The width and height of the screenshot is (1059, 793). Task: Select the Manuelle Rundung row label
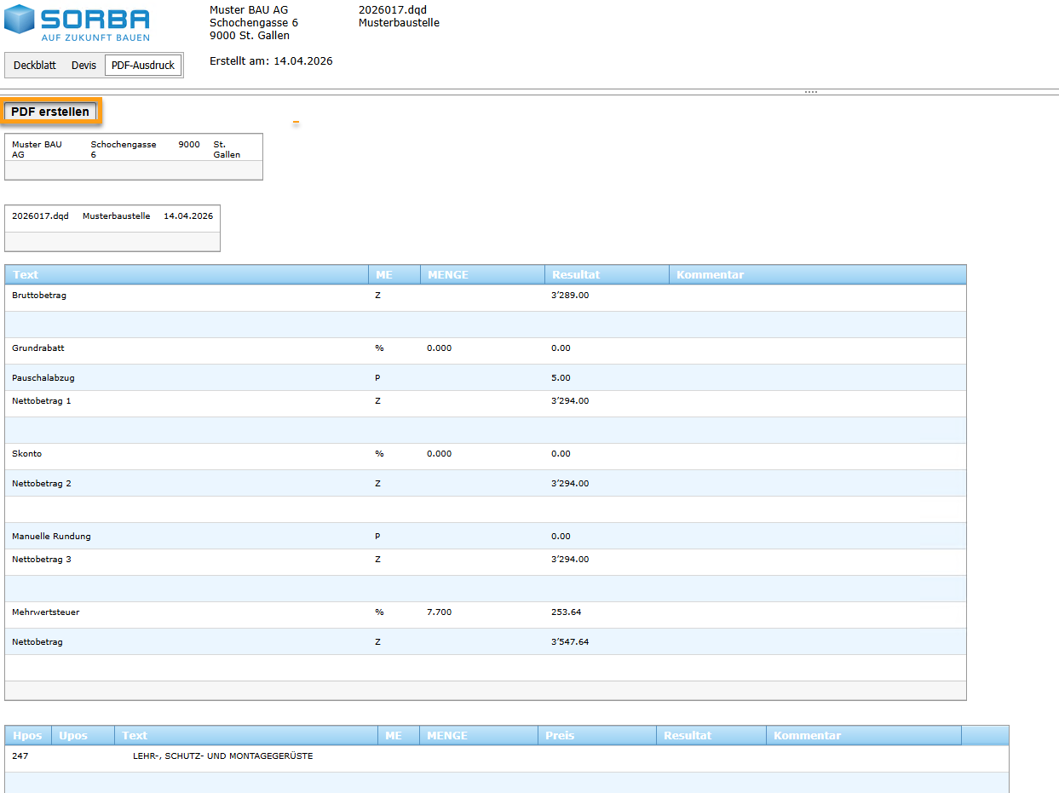point(51,537)
